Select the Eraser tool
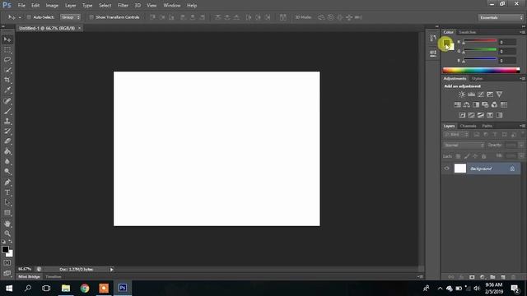This screenshot has height=296, width=527. (7, 141)
